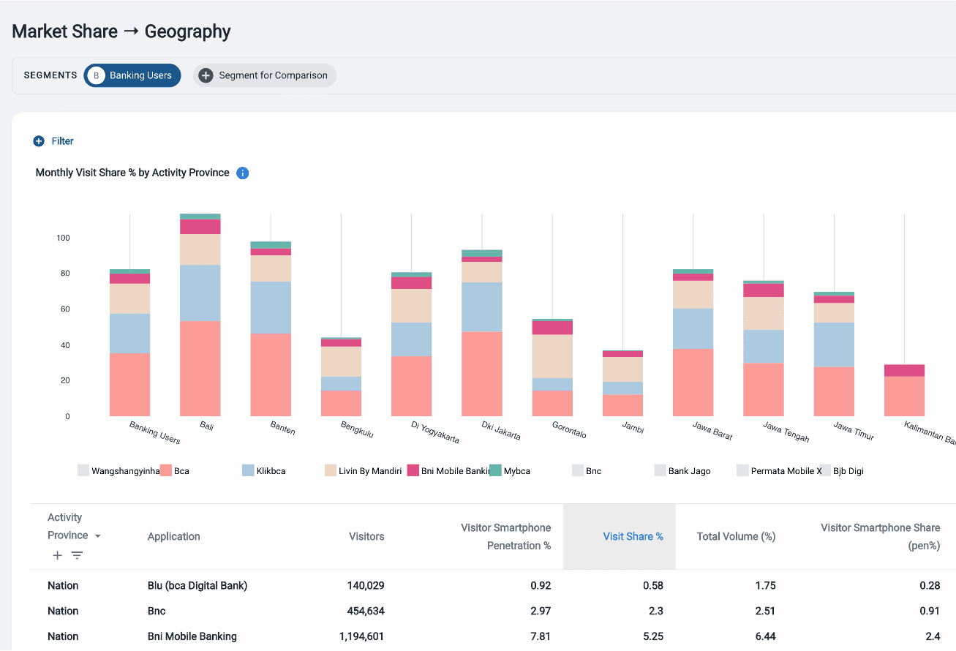Toggle the Klikbca legend swatch
This screenshot has width=956, height=651.
[249, 470]
